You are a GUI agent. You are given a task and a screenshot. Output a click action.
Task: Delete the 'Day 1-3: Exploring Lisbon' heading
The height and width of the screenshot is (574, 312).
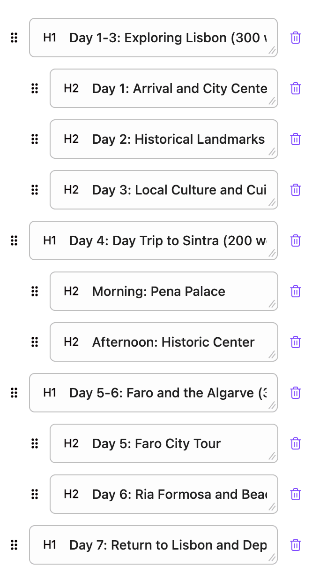click(296, 38)
